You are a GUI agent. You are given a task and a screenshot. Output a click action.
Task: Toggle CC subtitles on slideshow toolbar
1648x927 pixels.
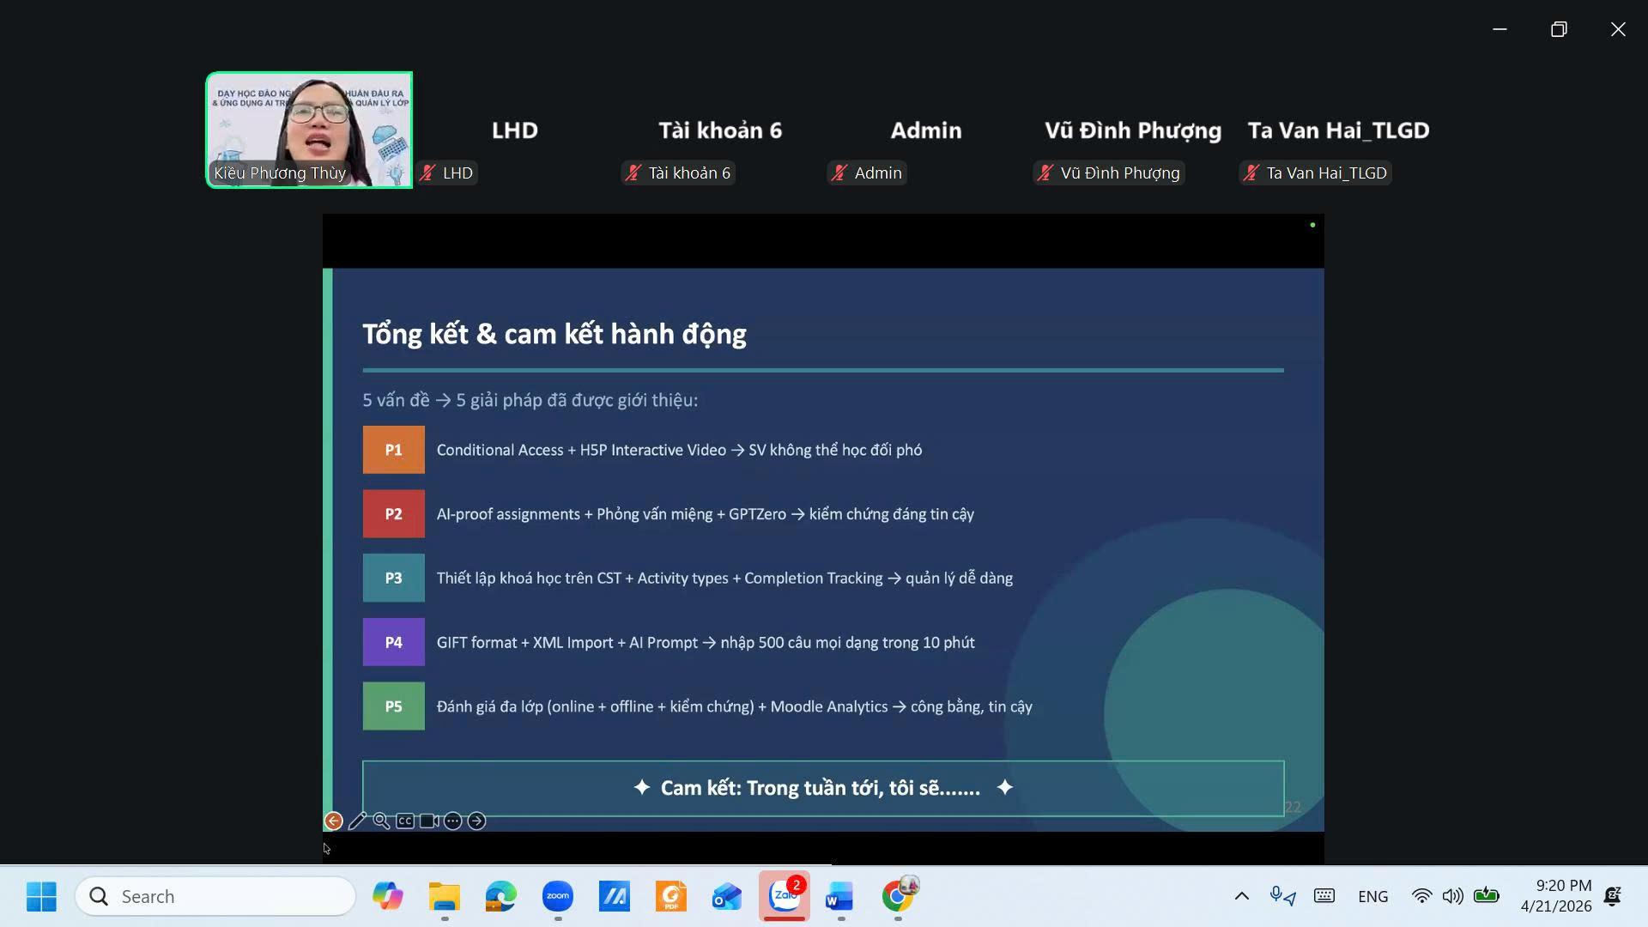pos(405,821)
